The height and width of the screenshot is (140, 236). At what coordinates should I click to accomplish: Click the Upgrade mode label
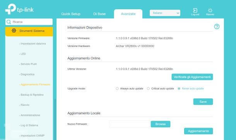click(x=77, y=88)
